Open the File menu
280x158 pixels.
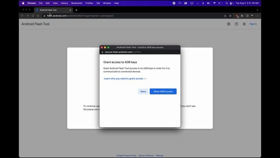[x=41, y=3]
